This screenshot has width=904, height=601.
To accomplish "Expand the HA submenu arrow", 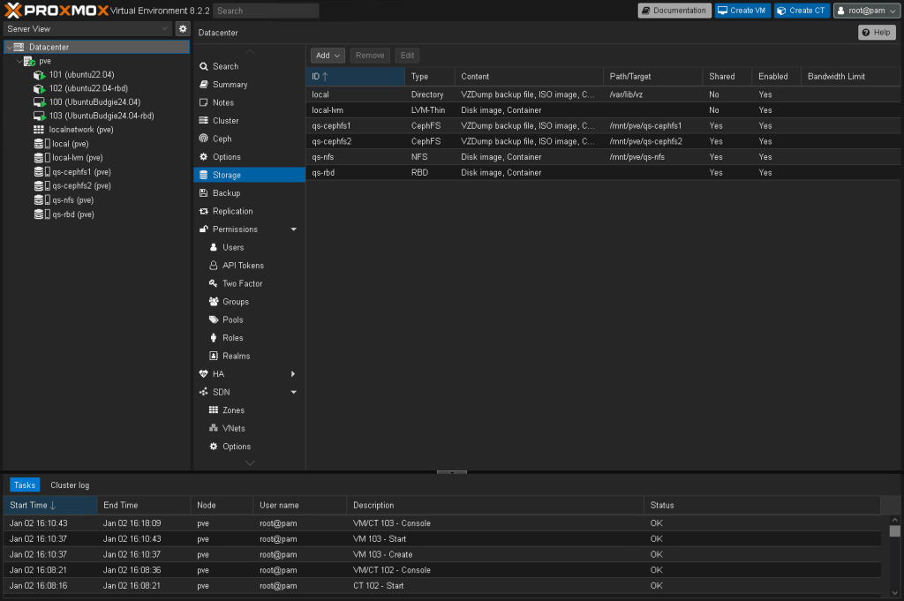I will (293, 374).
